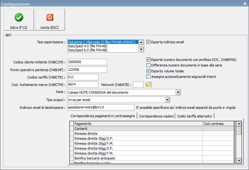
Task: Toggle Esporta indirizzo email checkbox
Action: [x=148, y=42]
